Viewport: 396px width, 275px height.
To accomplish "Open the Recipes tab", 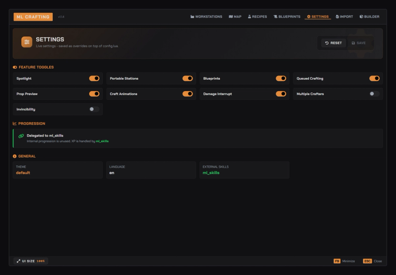I will 257,16.
